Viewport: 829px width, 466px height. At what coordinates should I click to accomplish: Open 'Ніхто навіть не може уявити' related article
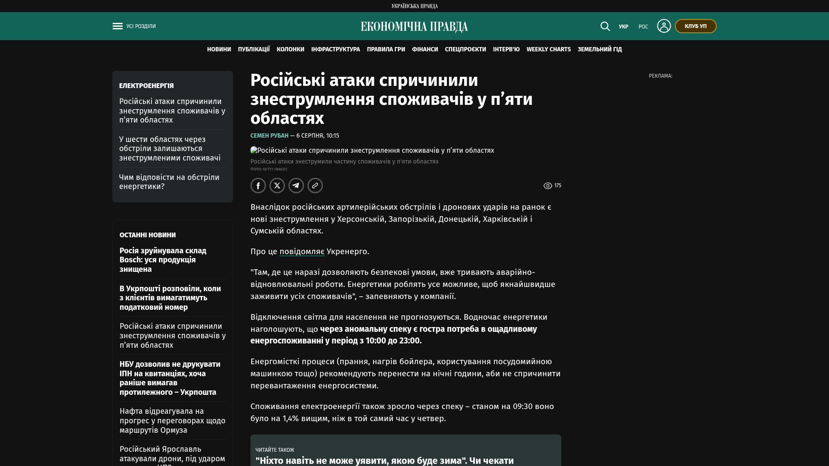tap(385, 461)
